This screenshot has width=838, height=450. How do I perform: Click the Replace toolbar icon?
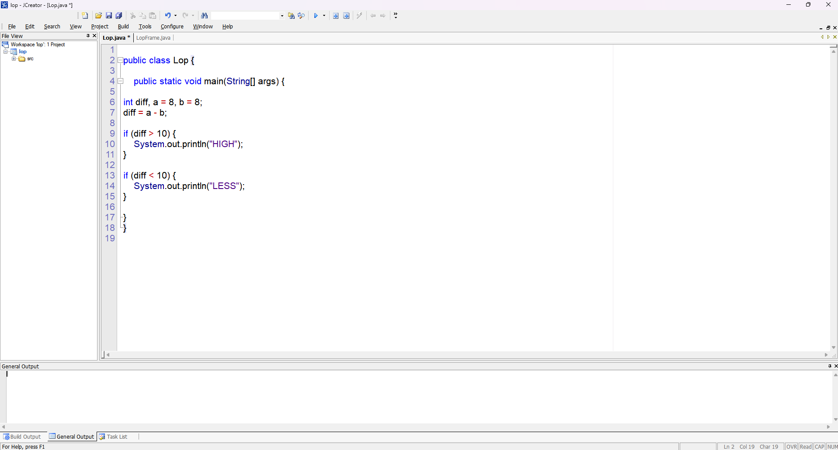pyautogui.click(x=301, y=16)
